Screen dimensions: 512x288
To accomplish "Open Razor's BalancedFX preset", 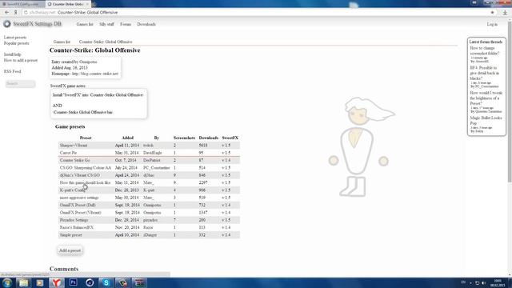I will pyautogui.click(x=77, y=227).
